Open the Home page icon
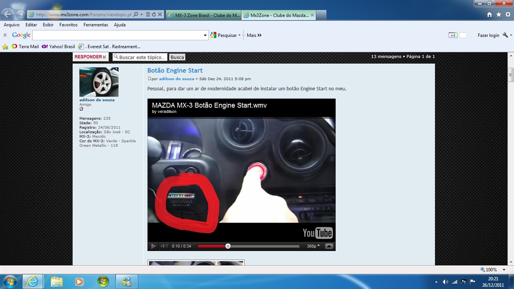 [490, 15]
